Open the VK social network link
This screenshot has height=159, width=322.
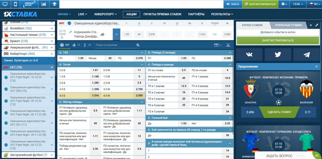click(x=249, y=54)
